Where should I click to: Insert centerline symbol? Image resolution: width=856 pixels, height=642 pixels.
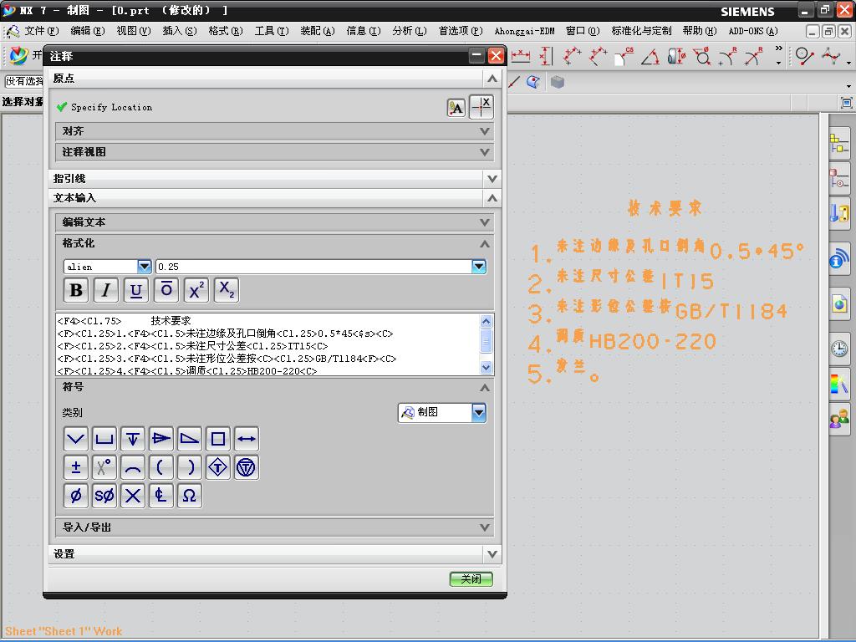pos(161,496)
